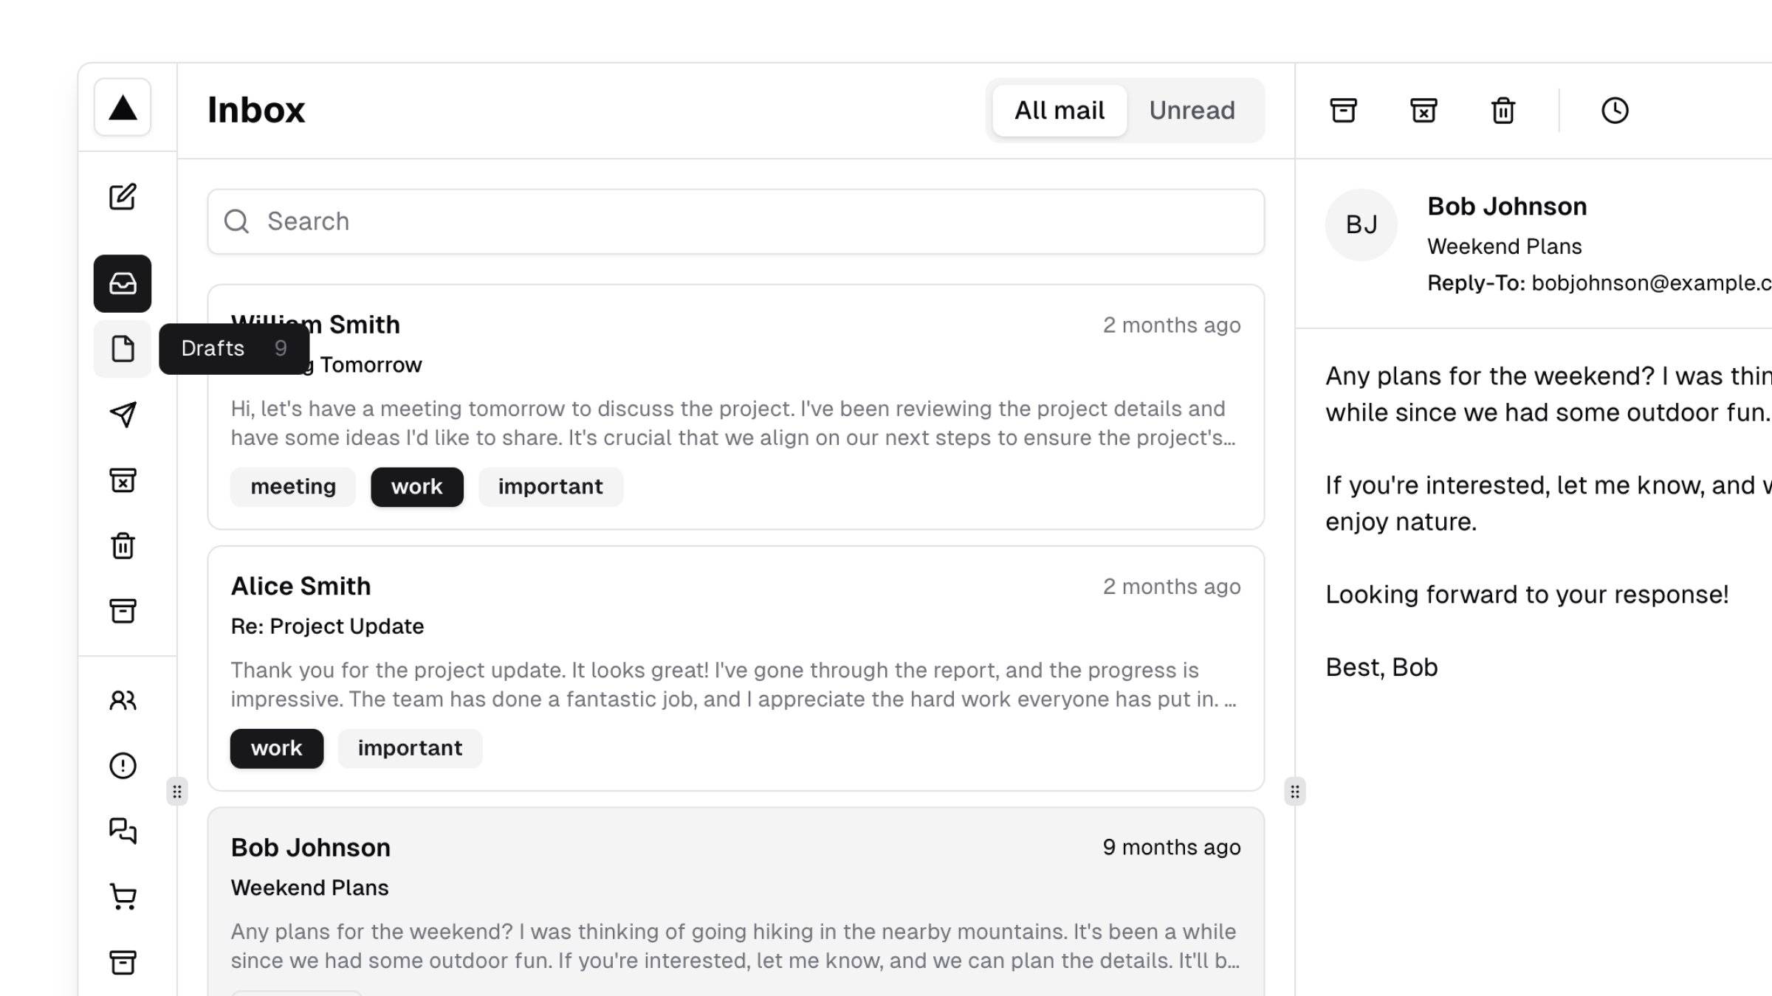Screen dimensions: 1772x996
Task: Click the compose new email icon
Action: (122, 196)
